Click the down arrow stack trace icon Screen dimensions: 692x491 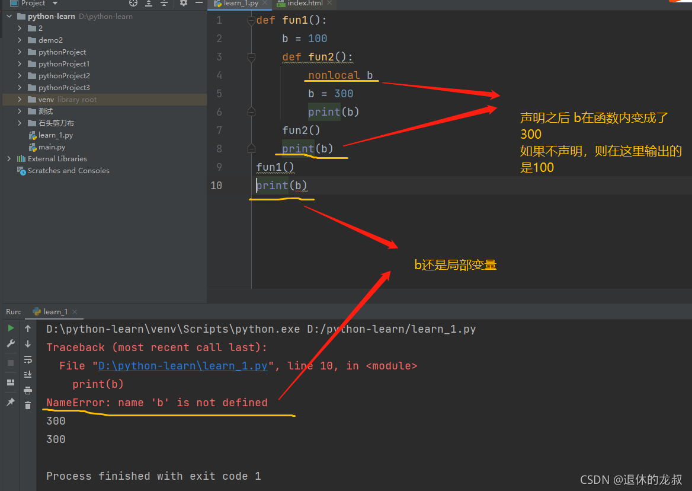[28, 344]
